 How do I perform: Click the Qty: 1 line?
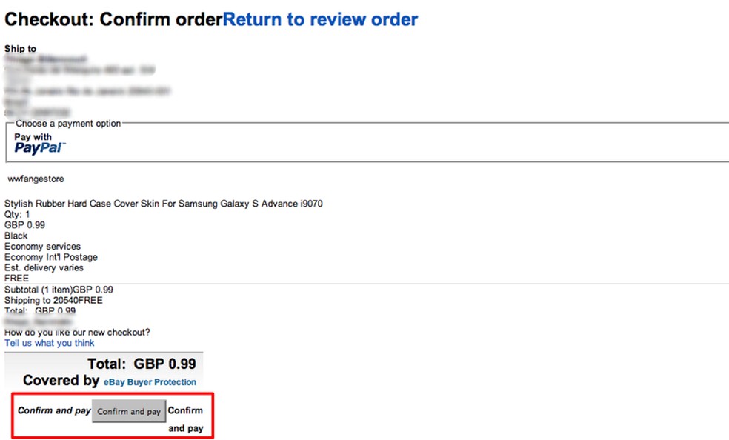tap(18, 214)
